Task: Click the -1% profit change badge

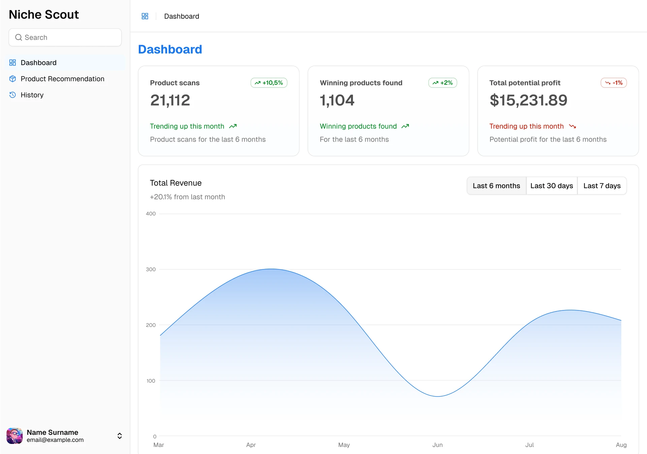Action: pos(613,83)
